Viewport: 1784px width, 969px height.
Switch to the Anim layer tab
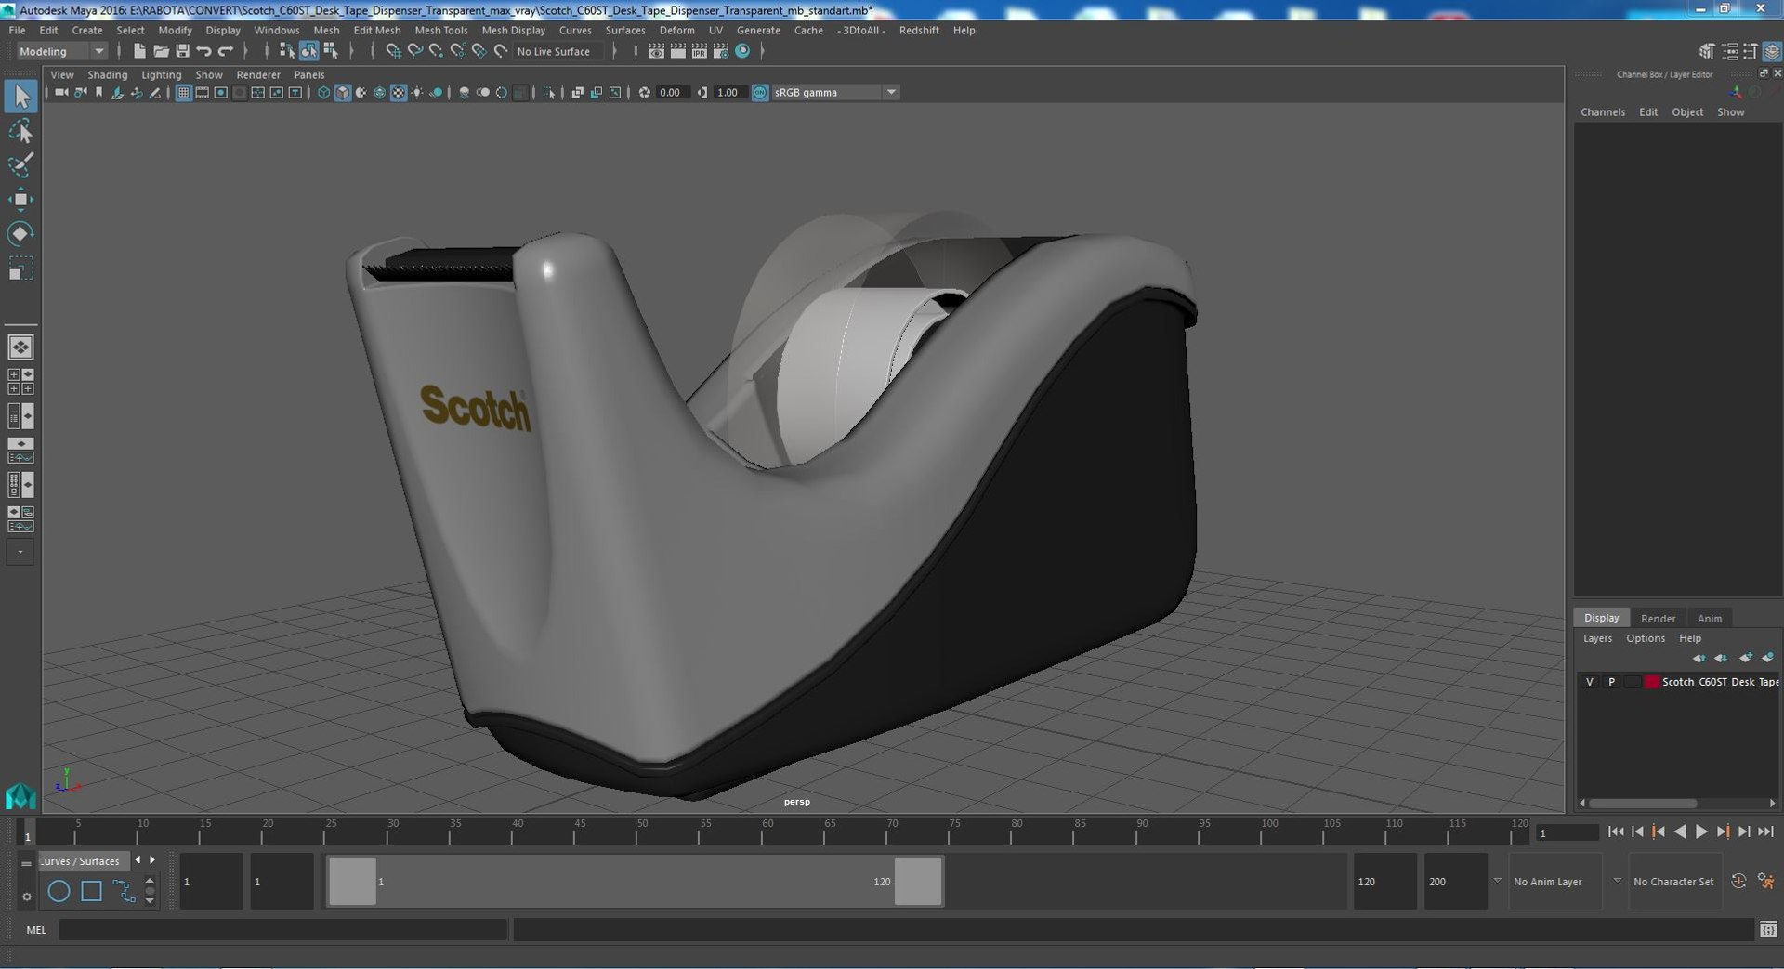[x=1709, y=618]
